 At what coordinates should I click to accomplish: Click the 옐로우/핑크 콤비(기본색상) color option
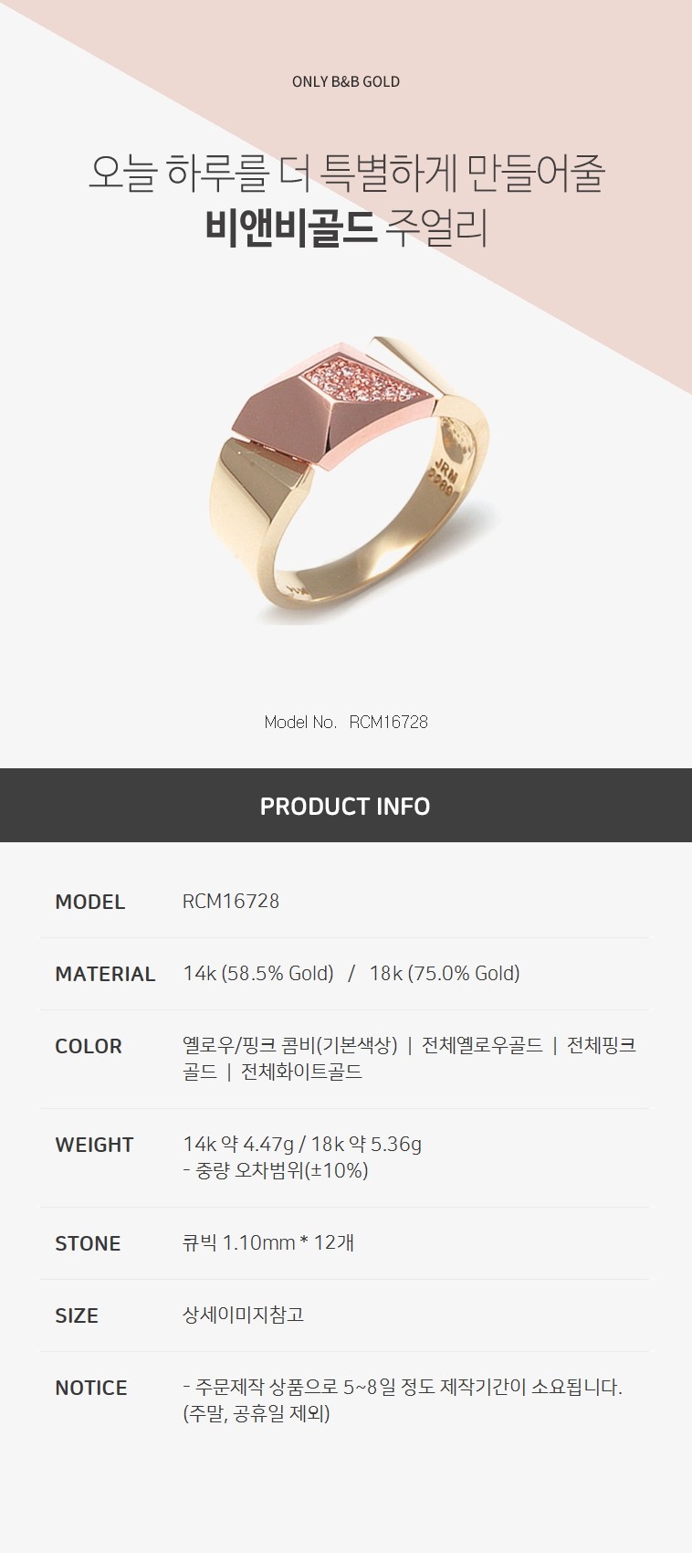[x=290, y=1045]
